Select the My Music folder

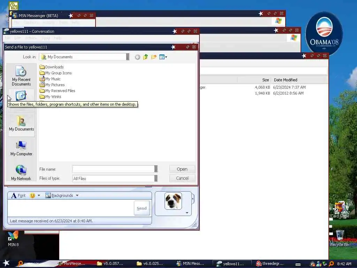(x=50, y=79)
